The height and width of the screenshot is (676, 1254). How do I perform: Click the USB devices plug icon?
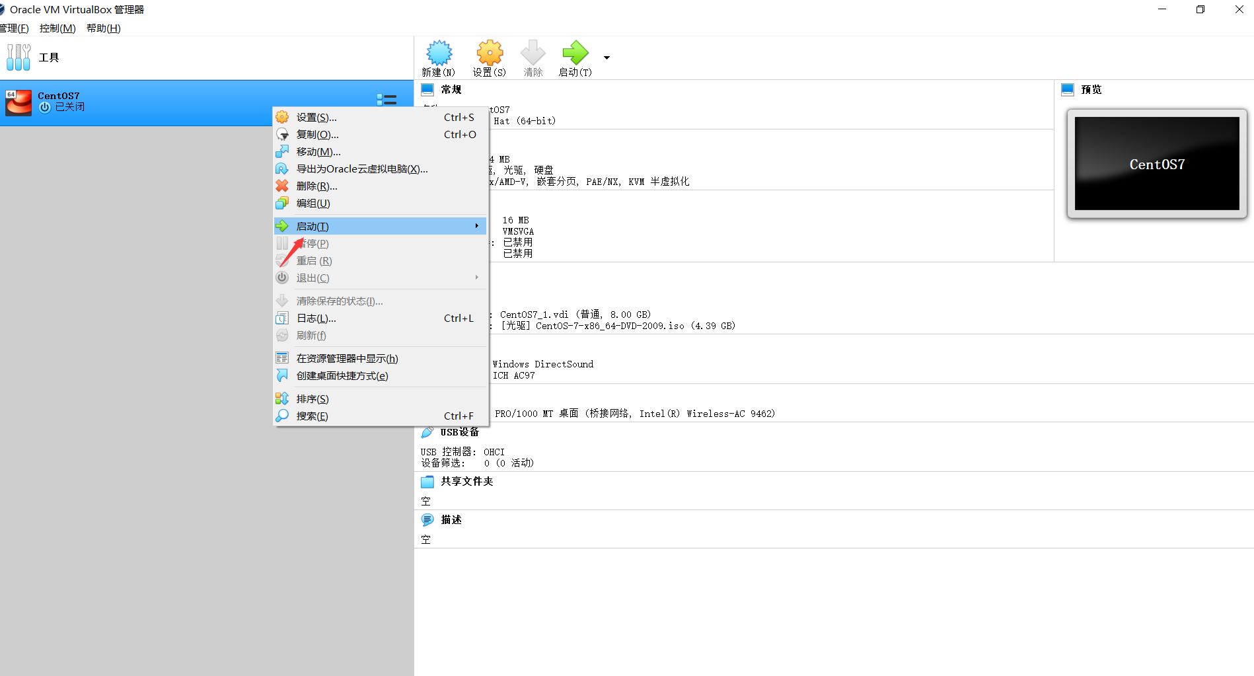tap(427, 432)
